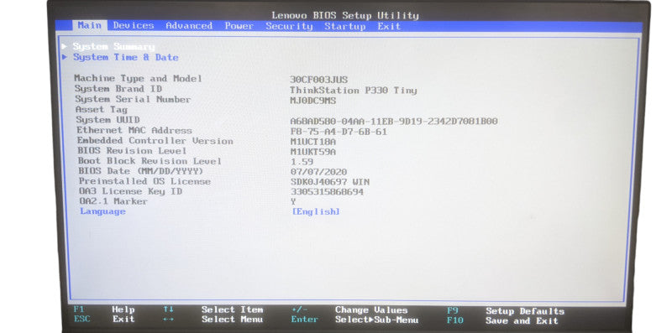Click the Preinstalled OS License label
The image size is (672, 333).
144,181
